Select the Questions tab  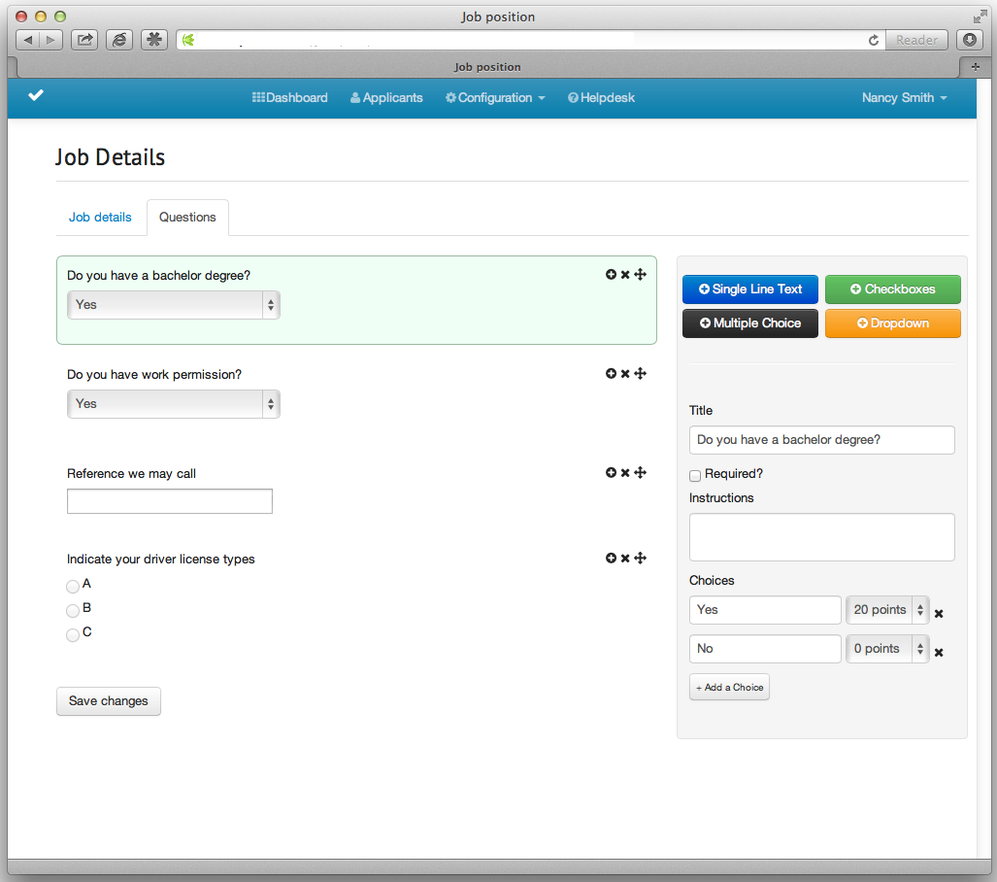coord(187,217)
